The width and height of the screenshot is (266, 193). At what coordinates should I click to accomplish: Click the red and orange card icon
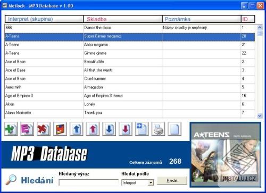point(60,129)
